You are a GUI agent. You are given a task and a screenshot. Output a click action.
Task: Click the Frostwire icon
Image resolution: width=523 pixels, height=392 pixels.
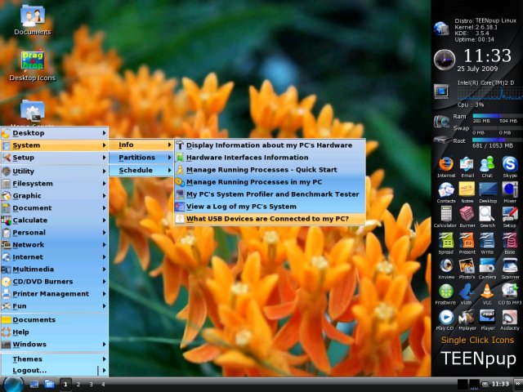click(x=445, y=291)
